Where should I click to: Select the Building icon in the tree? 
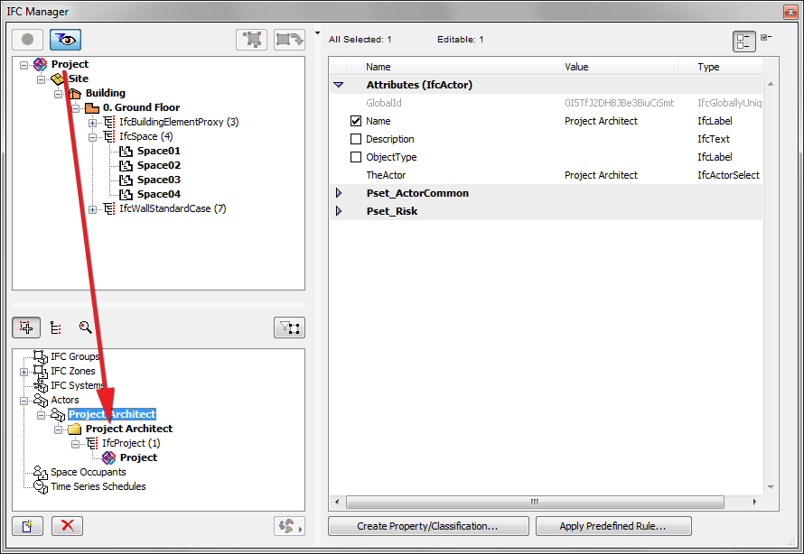click(75, 93)
